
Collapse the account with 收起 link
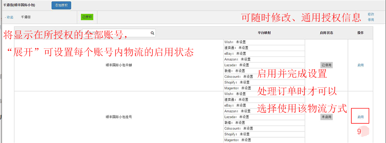point(9,17)
